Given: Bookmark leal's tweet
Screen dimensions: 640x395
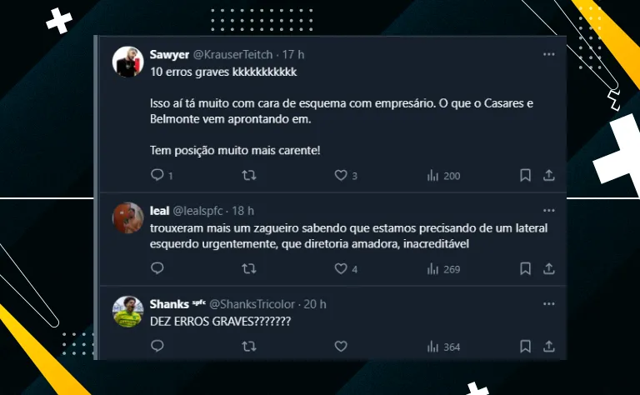Looking at the screenshot, I should click(525, 269).
